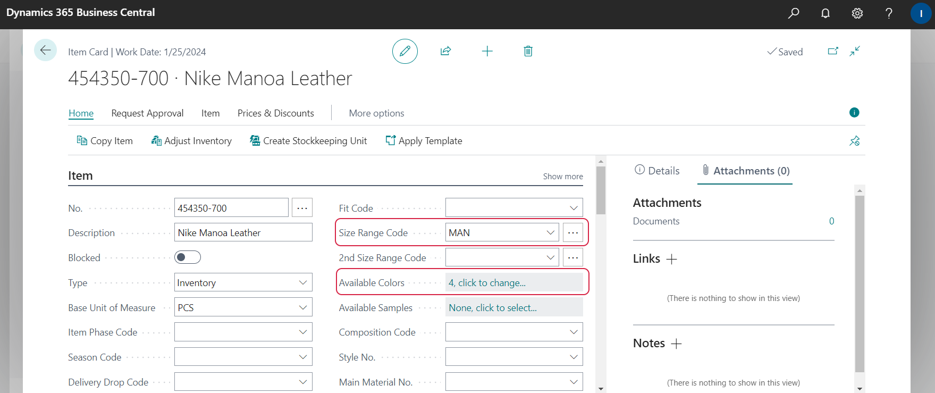Open Prices & Discounts menu

(x=275, y=113)
